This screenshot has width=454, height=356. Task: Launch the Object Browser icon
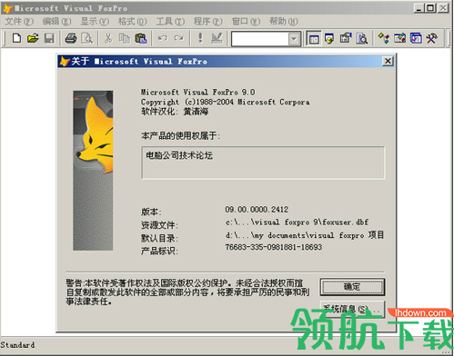(x=399, y=38)
